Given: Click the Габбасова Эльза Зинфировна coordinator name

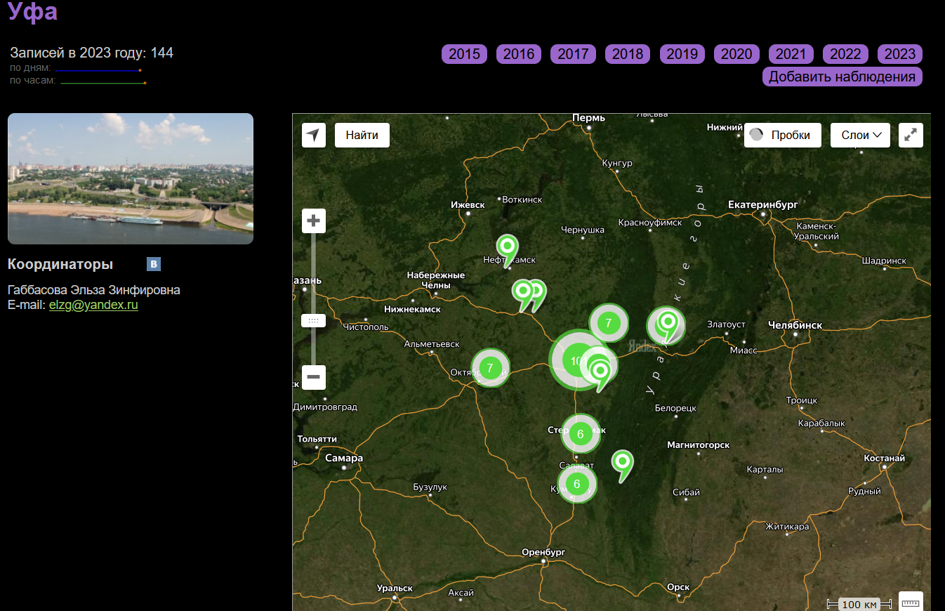Looking at the screenshot, I should click(x=94, y=290).
